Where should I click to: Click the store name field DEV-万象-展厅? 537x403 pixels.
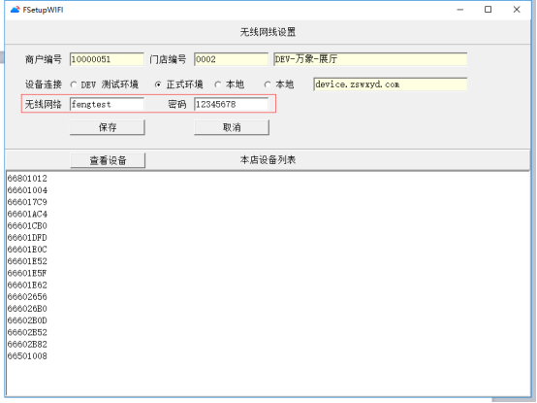click(x=370, y=59)
